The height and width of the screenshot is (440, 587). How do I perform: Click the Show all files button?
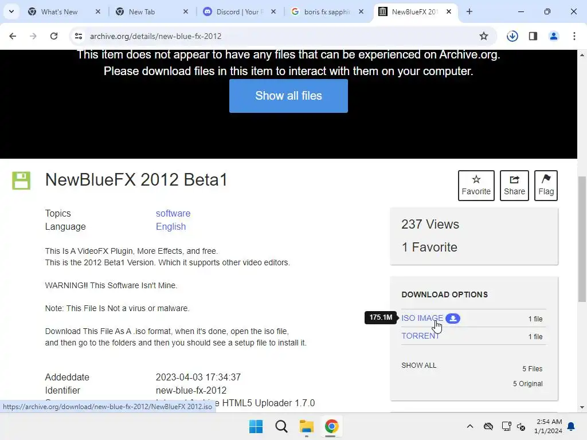click(x=288, y=96)
